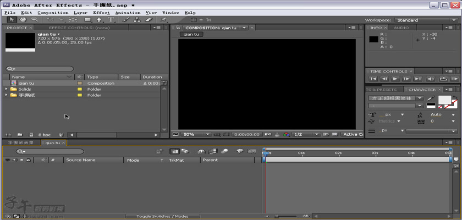Open the Workspace Standard dropdown
Viewport: 462px width, 220px height.
pyautogui.click(x=426, y=20)
